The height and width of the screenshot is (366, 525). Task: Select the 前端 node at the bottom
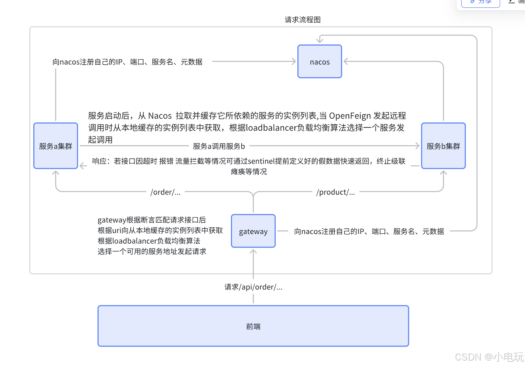click(253, 326)
